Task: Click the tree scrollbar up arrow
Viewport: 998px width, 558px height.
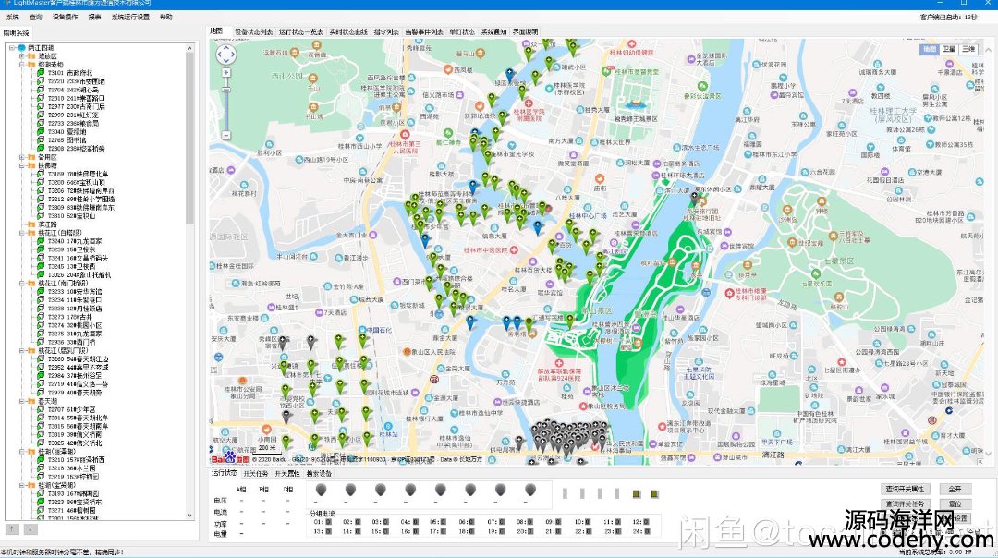Action: pyautogui.click(x=189, y=48)
